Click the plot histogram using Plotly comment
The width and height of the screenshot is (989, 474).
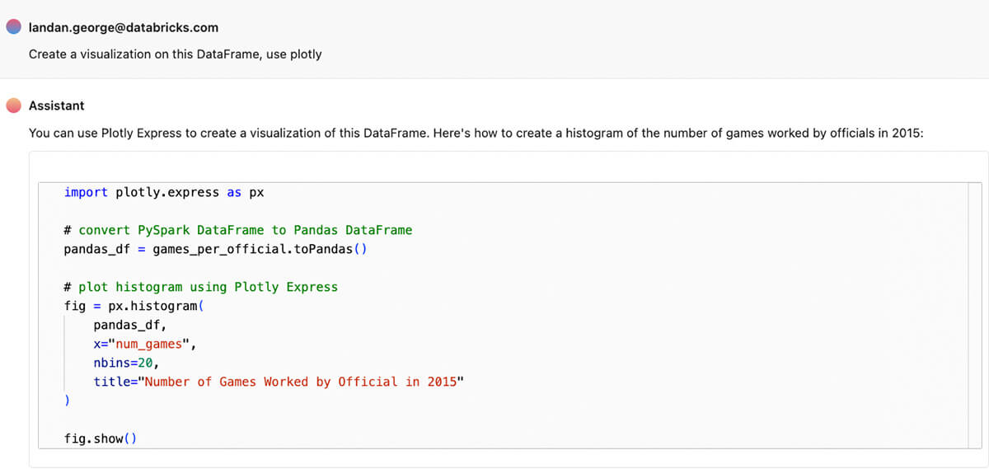[200, 287]
